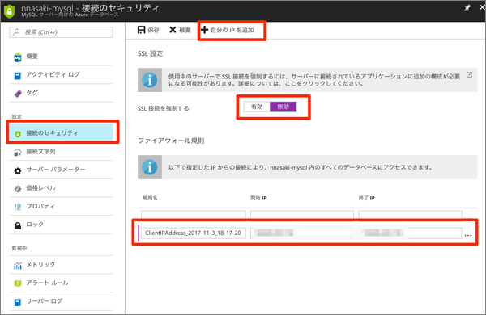The image size is (486, 315).
Task: Click the SSL info banner text
Action: pyautogui.click(x=314, y=80)
